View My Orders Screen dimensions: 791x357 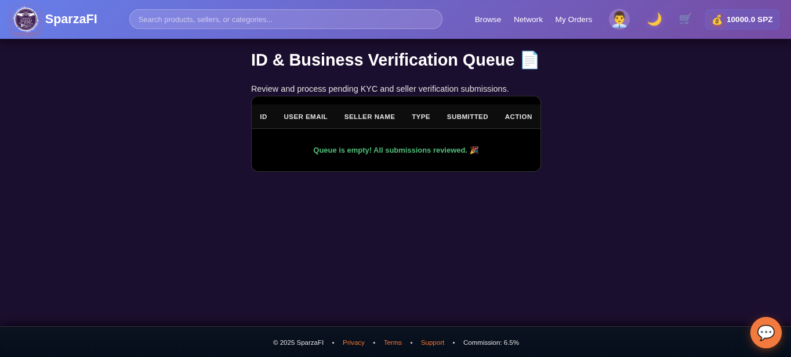(x=574, y=19)
